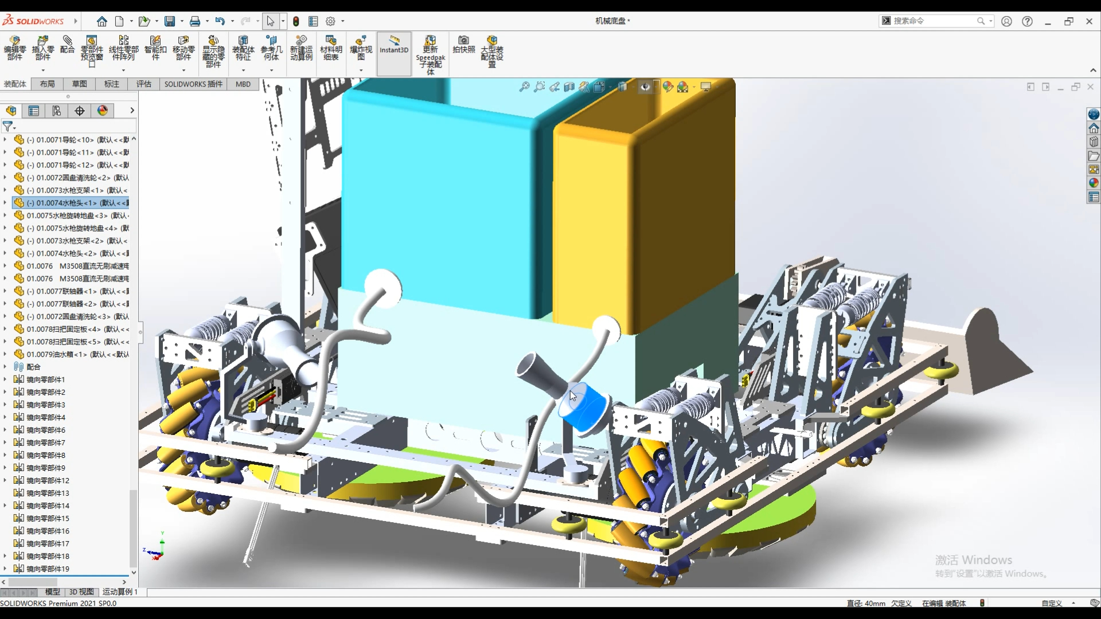The height and width of the screenshot is (619, 1101).
Task: Click the Rebuild traffic light icon
Action: tap(296, 21)
